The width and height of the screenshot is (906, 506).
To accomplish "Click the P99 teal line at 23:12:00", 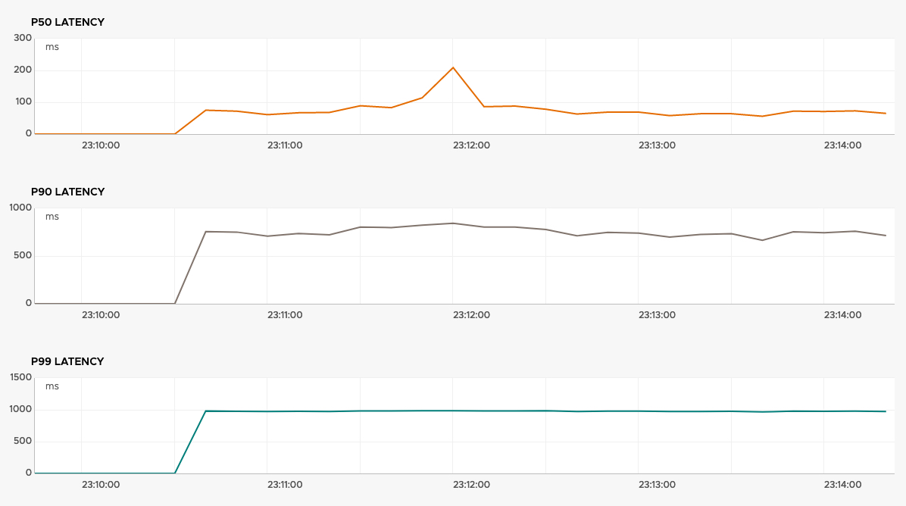I will (453, 411).
